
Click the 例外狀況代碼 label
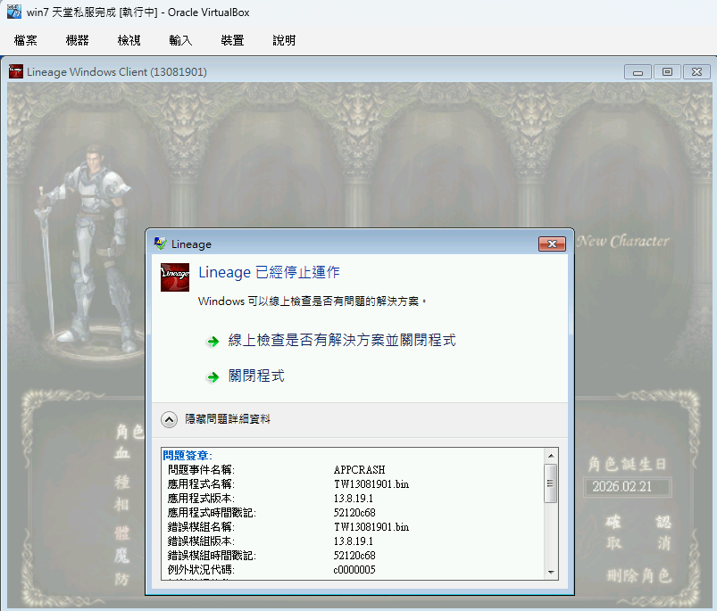201,569
